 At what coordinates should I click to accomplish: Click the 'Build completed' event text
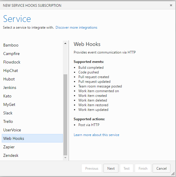tap(91, 68)
